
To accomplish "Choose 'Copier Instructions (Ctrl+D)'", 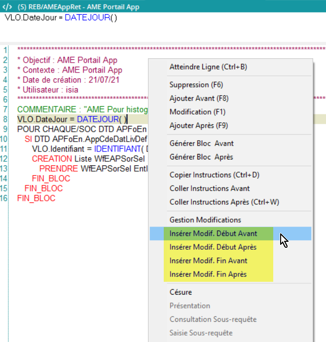I will pyautogui.click(x=214, y=175).
